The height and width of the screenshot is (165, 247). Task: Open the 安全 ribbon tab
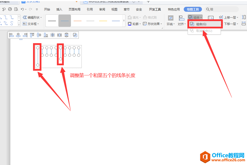[139, 9]
